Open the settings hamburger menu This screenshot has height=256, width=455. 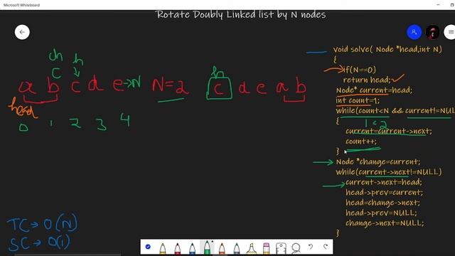[450, 32]
